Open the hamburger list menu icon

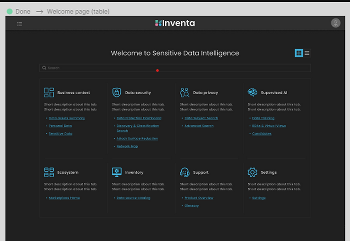click(19, 24)
